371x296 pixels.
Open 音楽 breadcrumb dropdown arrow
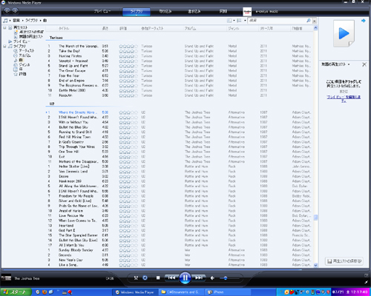(x=22, y=21)
